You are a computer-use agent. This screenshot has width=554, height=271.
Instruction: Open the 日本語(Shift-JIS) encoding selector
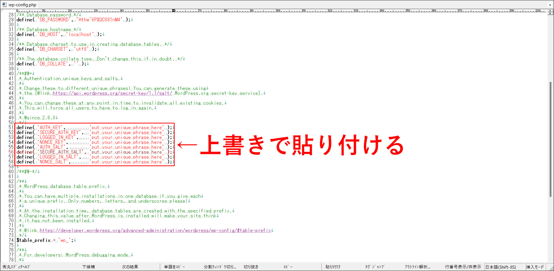tap(501, 267)
